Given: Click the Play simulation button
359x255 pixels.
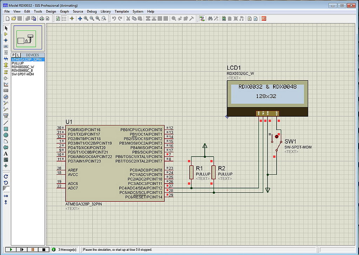Looking at the screenshot, I should click(11, 249).
